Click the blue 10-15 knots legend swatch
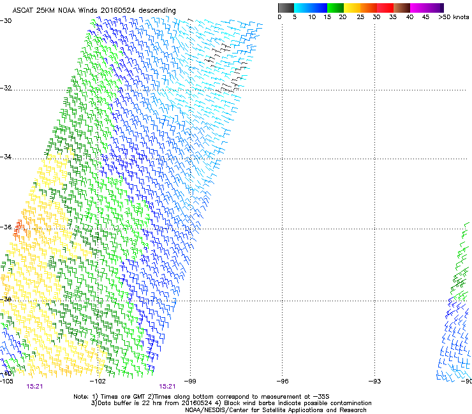This screenshot has width=472, height=414. (x=318, y=8)
